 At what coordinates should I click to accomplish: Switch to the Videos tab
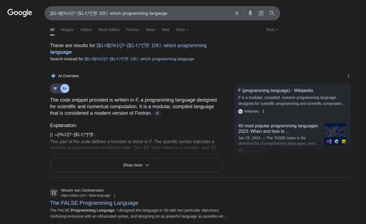86,30
